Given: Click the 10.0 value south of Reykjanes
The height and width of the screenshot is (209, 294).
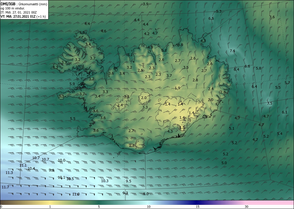Looking at the screenshot, I should point(61,160).
